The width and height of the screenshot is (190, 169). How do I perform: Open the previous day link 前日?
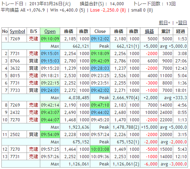163,23
